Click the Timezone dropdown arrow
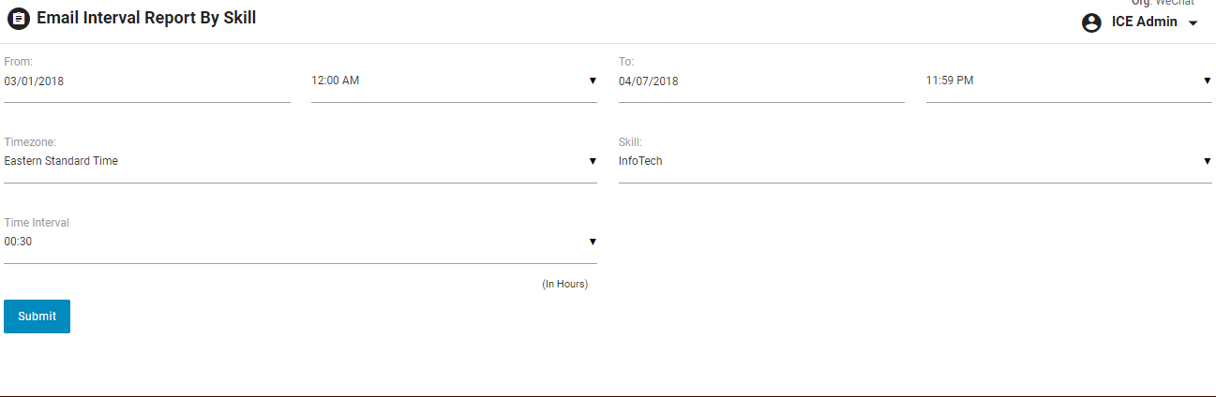Image resolution: width=1216 pixels, height=397 pixels. (x=593, y=161)
